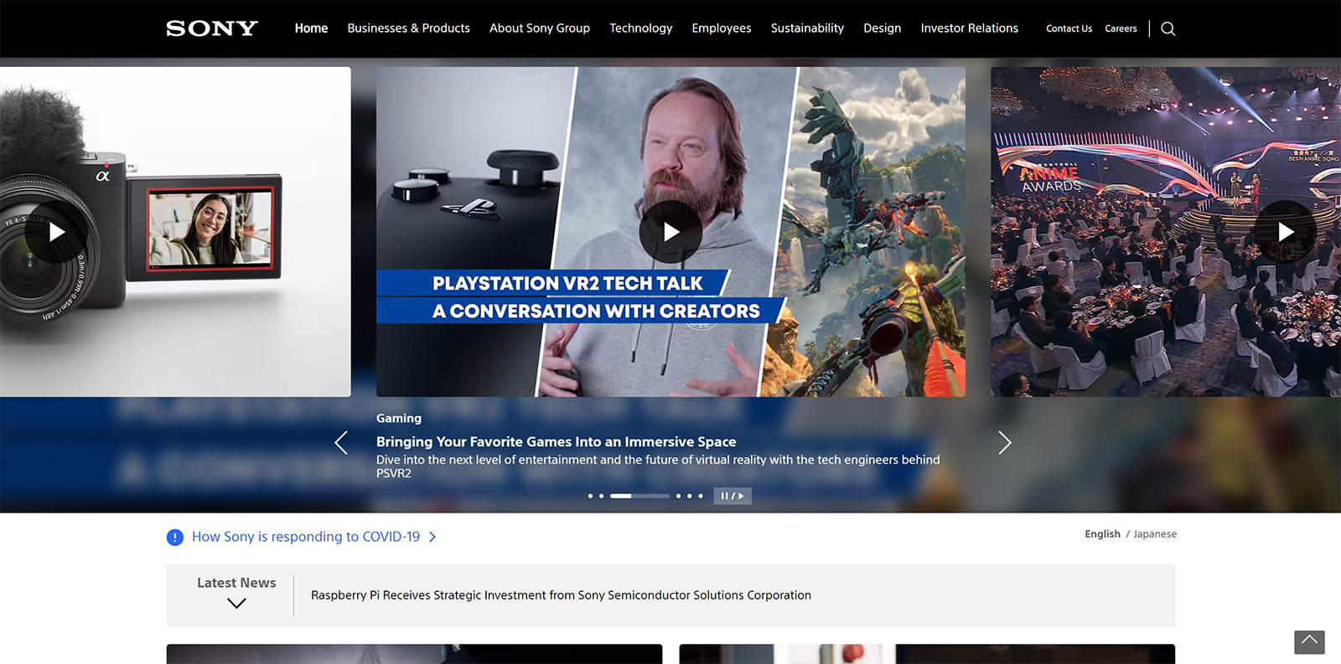Click the 'Dive into the next level' description

658,466
